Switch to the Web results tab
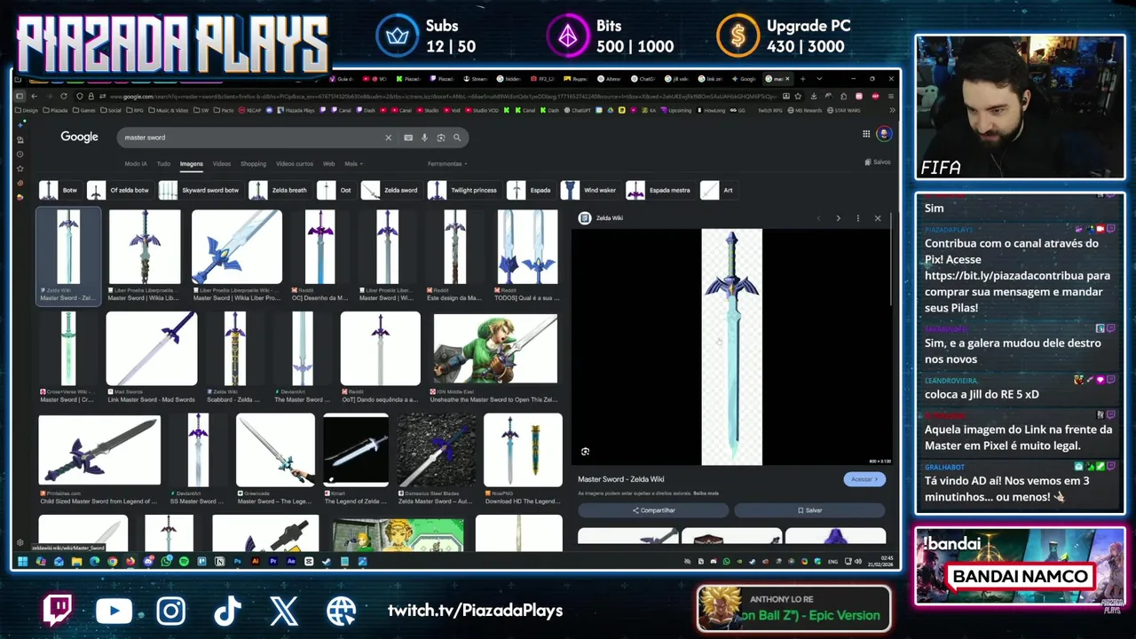The width and height of the screenshot is (1136, 639). [x=328, y=163]
